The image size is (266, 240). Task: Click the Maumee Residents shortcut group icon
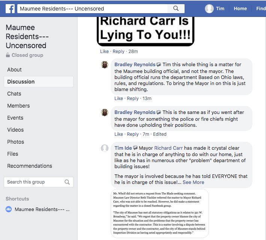pos(9,210)
